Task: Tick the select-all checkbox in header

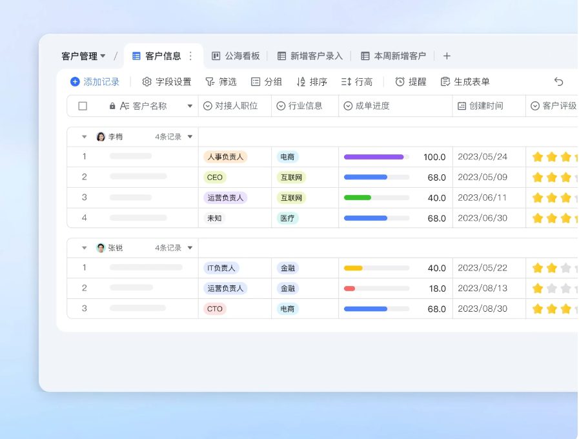Action: pyautogui.click(x=83, y=106)
